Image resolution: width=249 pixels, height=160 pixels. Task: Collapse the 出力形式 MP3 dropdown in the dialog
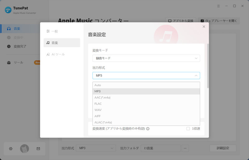click(146, 75)
